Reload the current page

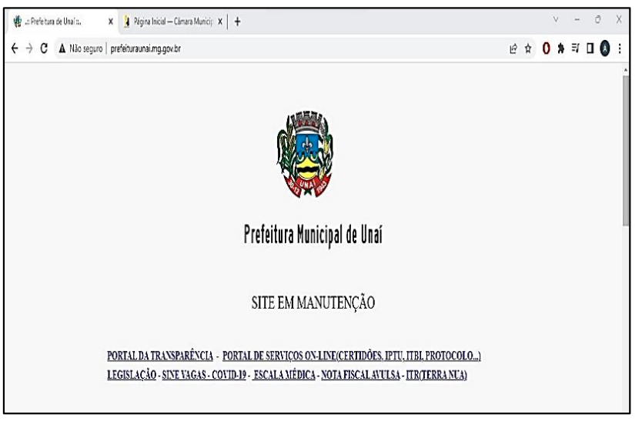(x=44, y=48)
